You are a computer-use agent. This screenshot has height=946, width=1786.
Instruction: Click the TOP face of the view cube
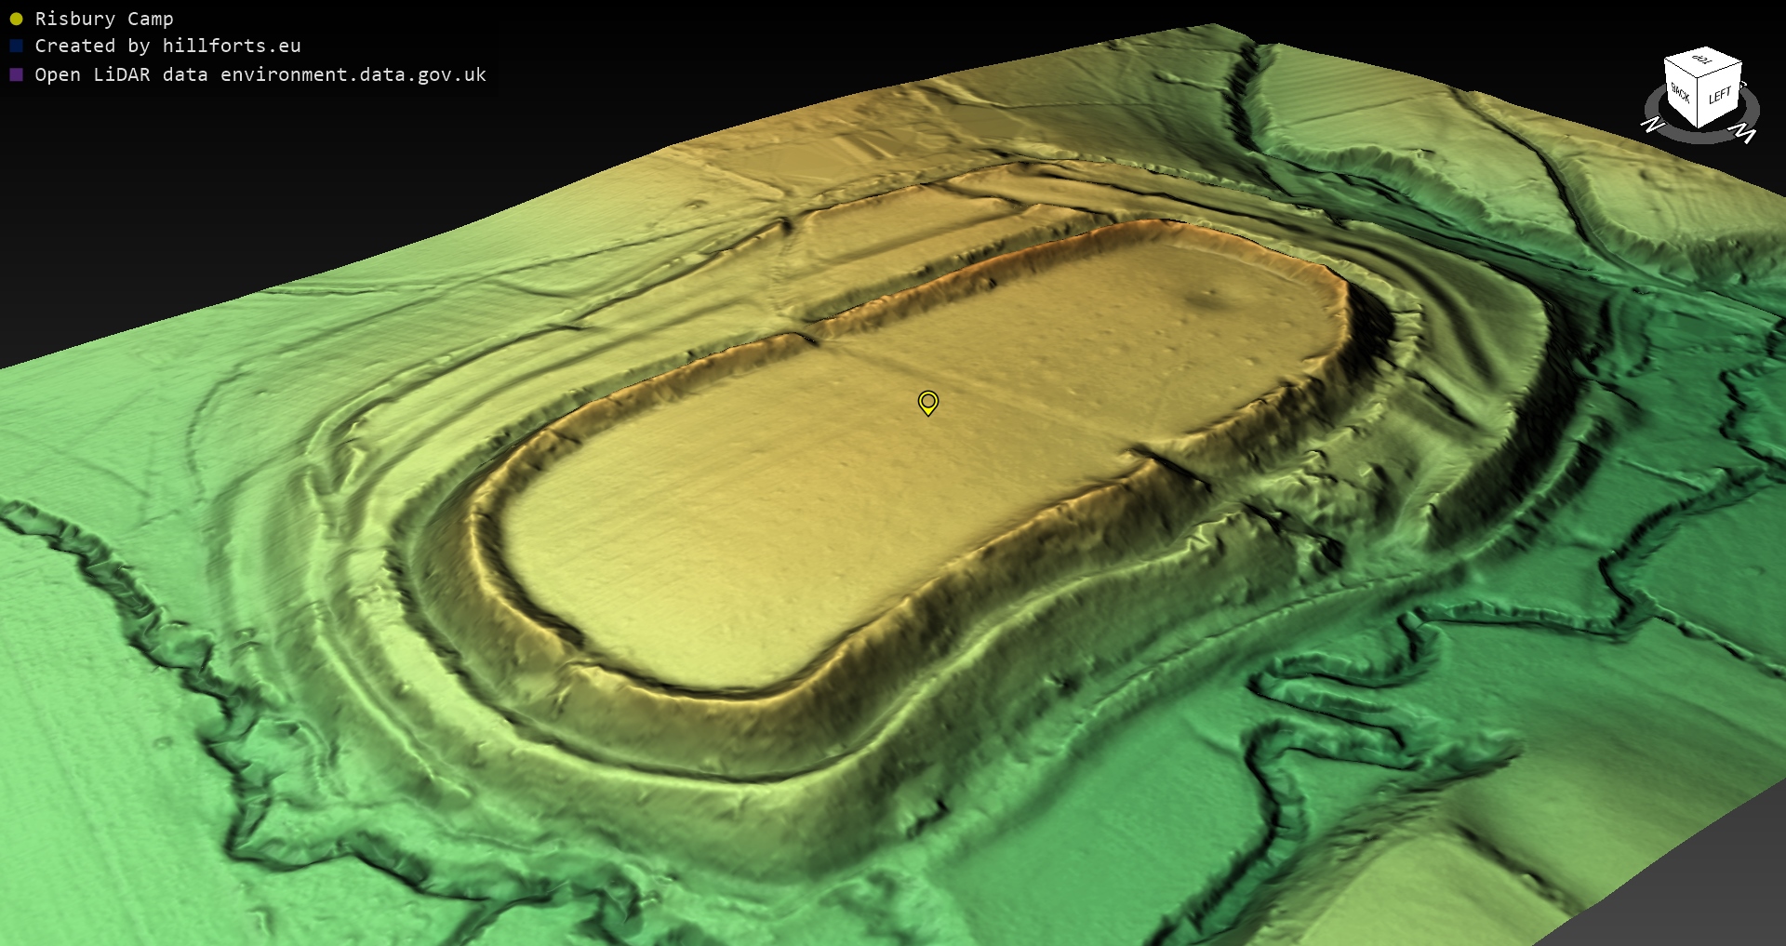[1703, 60]
